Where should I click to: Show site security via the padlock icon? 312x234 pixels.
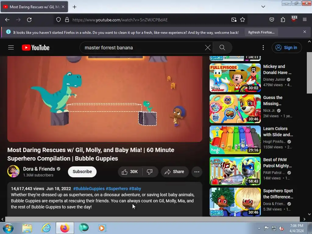point(67,20)
